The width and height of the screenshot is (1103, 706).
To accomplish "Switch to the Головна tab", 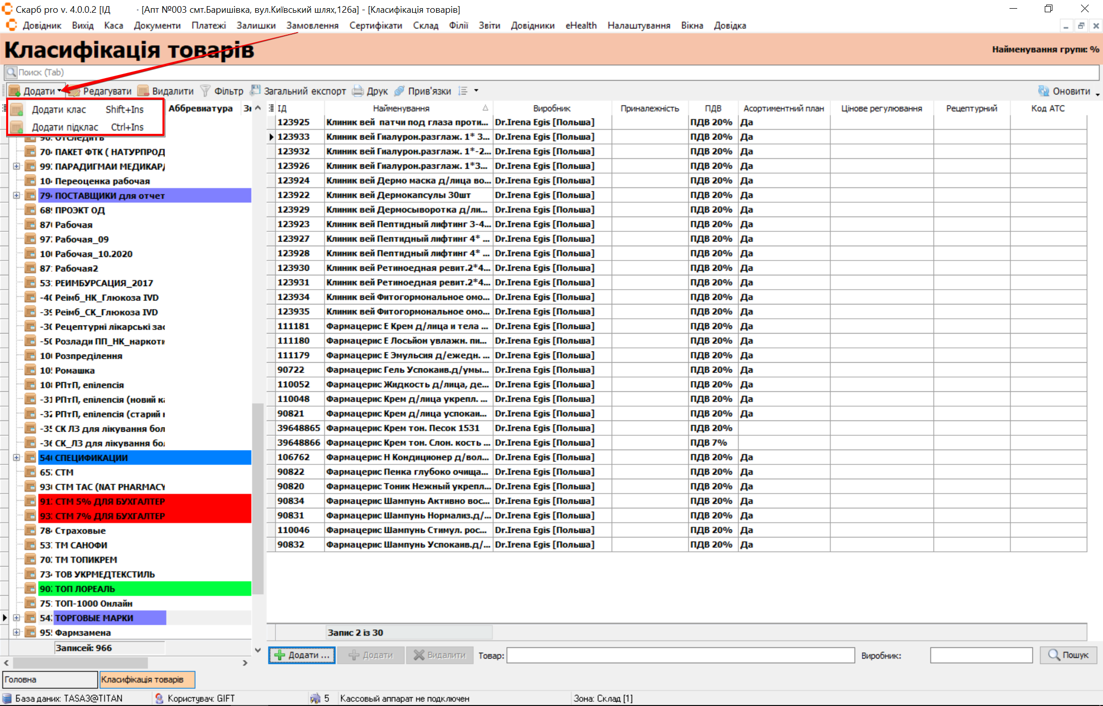I will 50,679.
